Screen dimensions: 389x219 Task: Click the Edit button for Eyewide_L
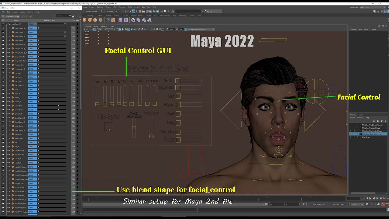click(x=73, y=106)
